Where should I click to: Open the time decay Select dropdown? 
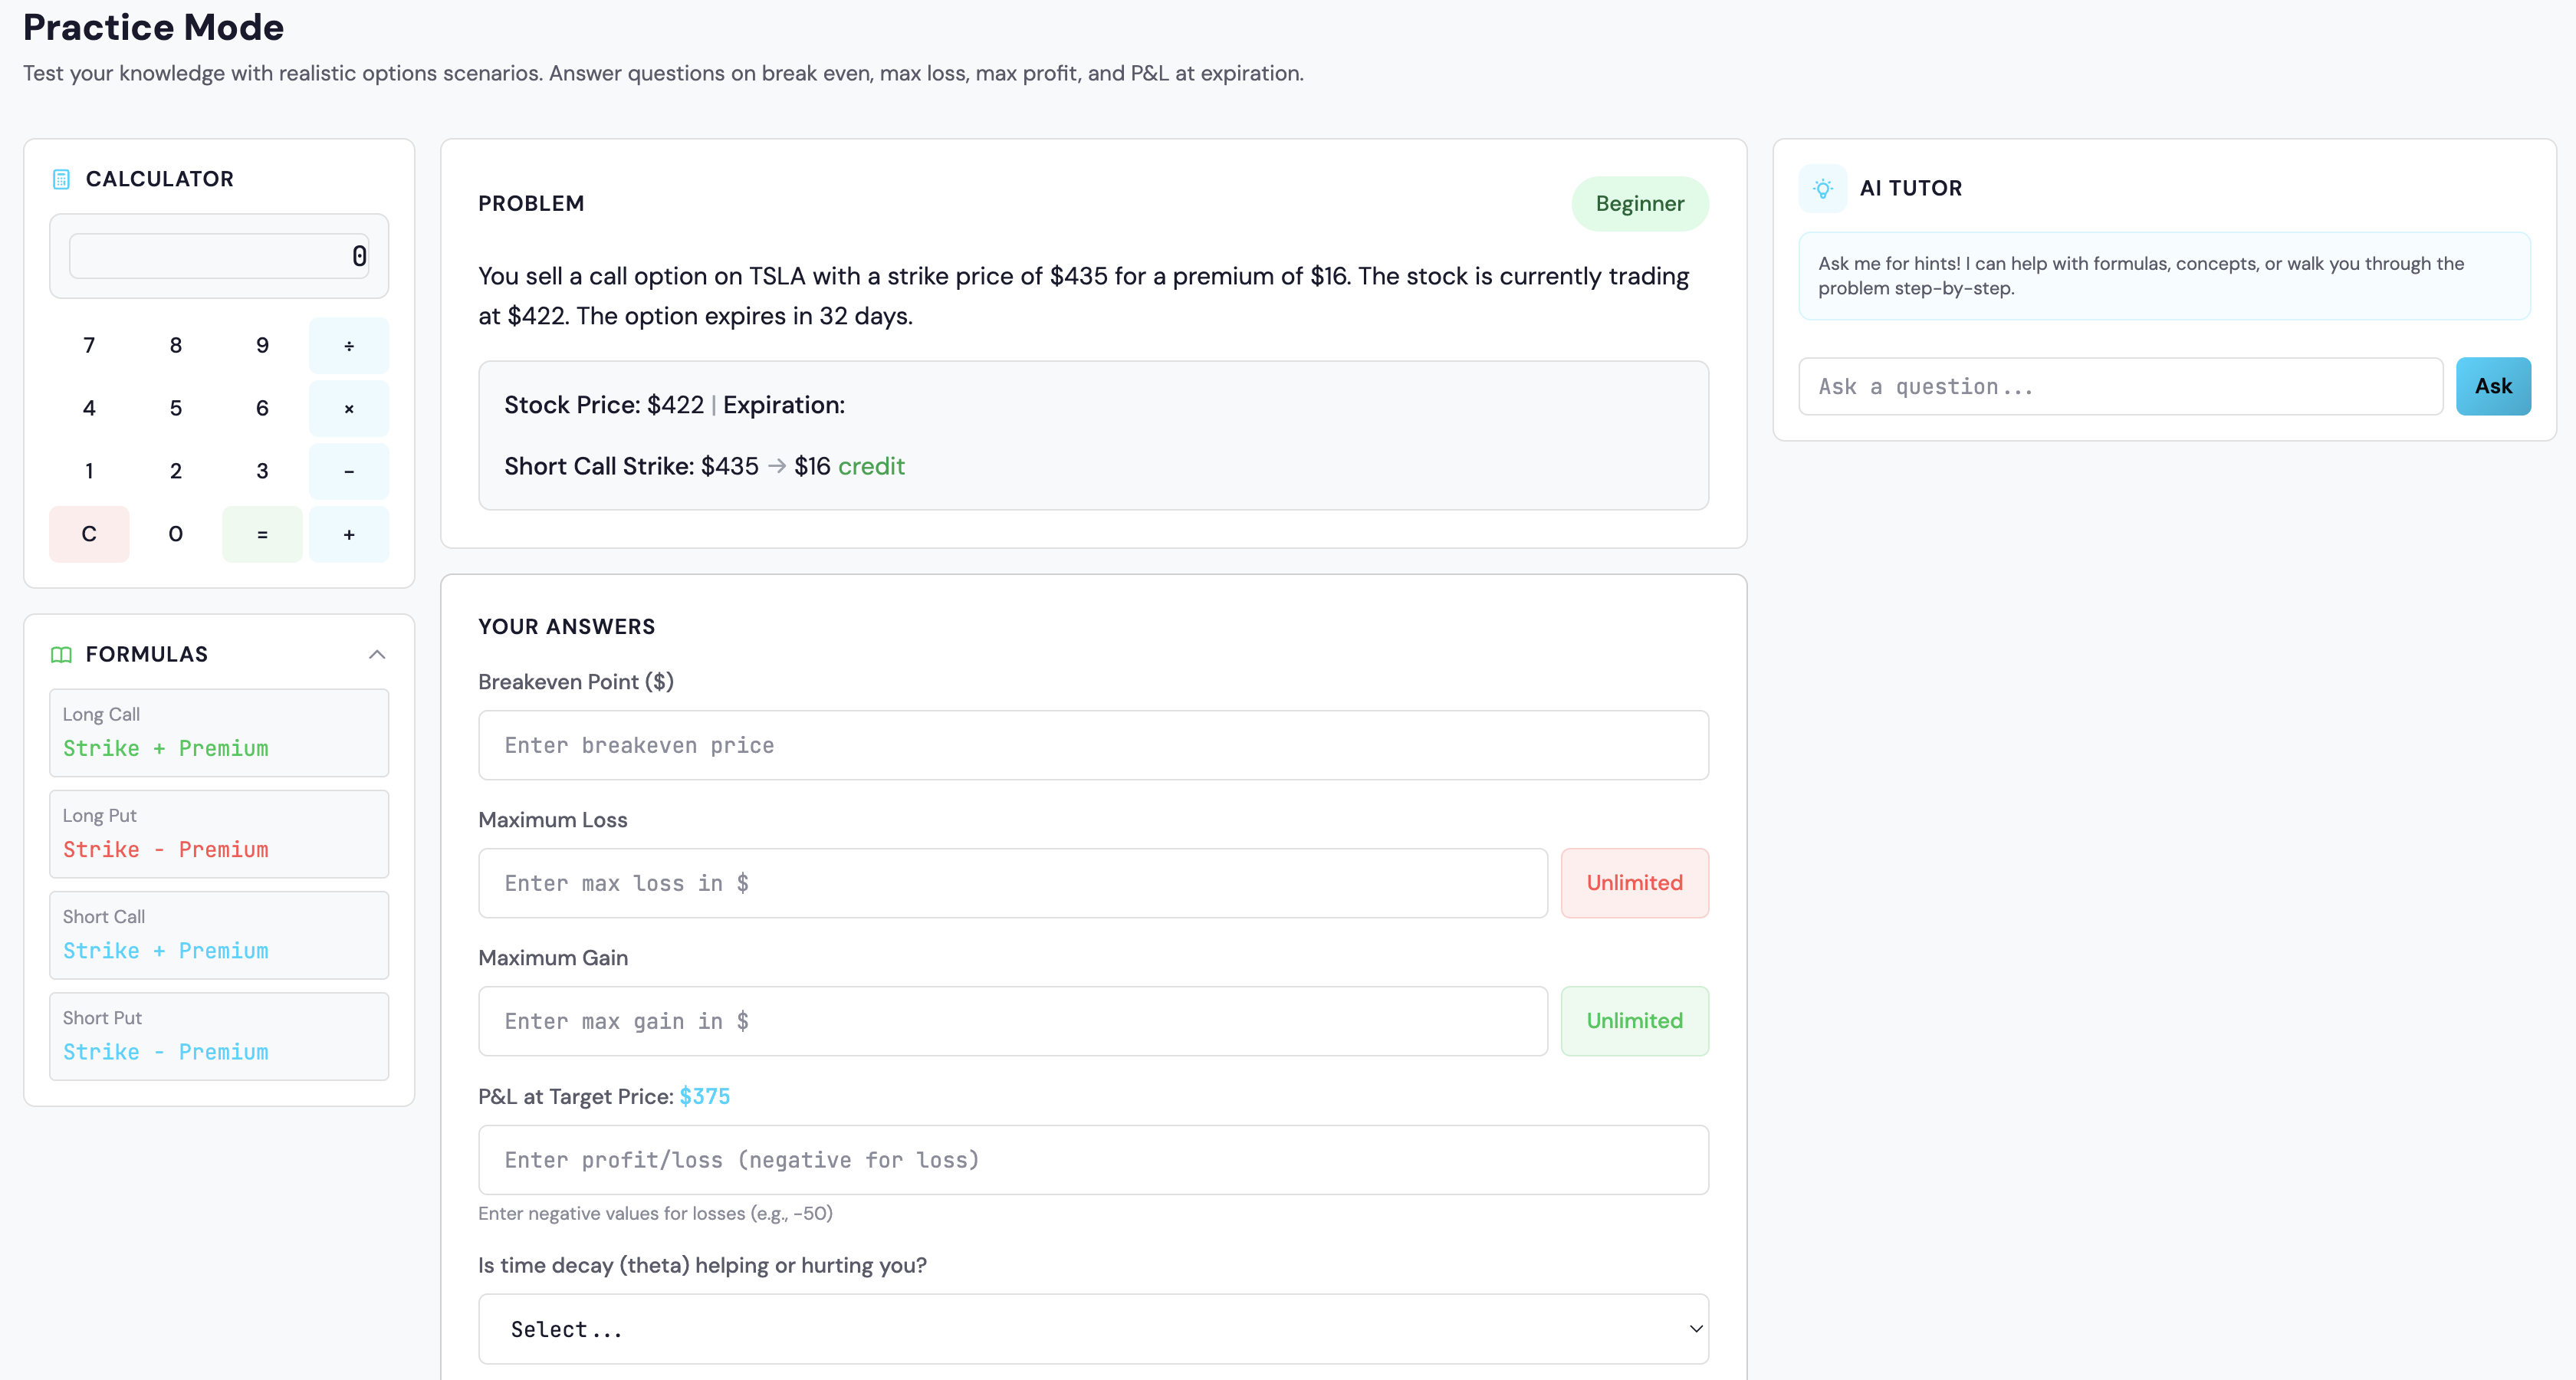coord(1092,1329)
